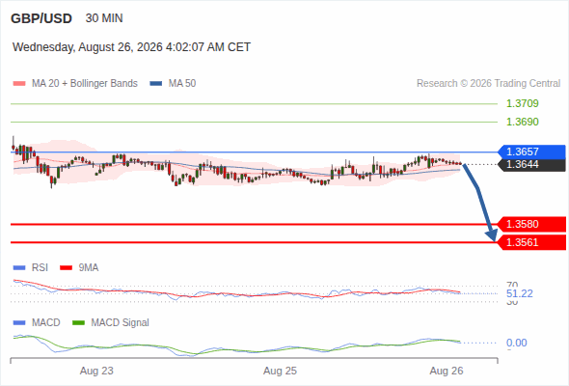Click the RSI value 51.22
Screen dimensions: 569x386
pyautogui.click(x=520, y=293)
